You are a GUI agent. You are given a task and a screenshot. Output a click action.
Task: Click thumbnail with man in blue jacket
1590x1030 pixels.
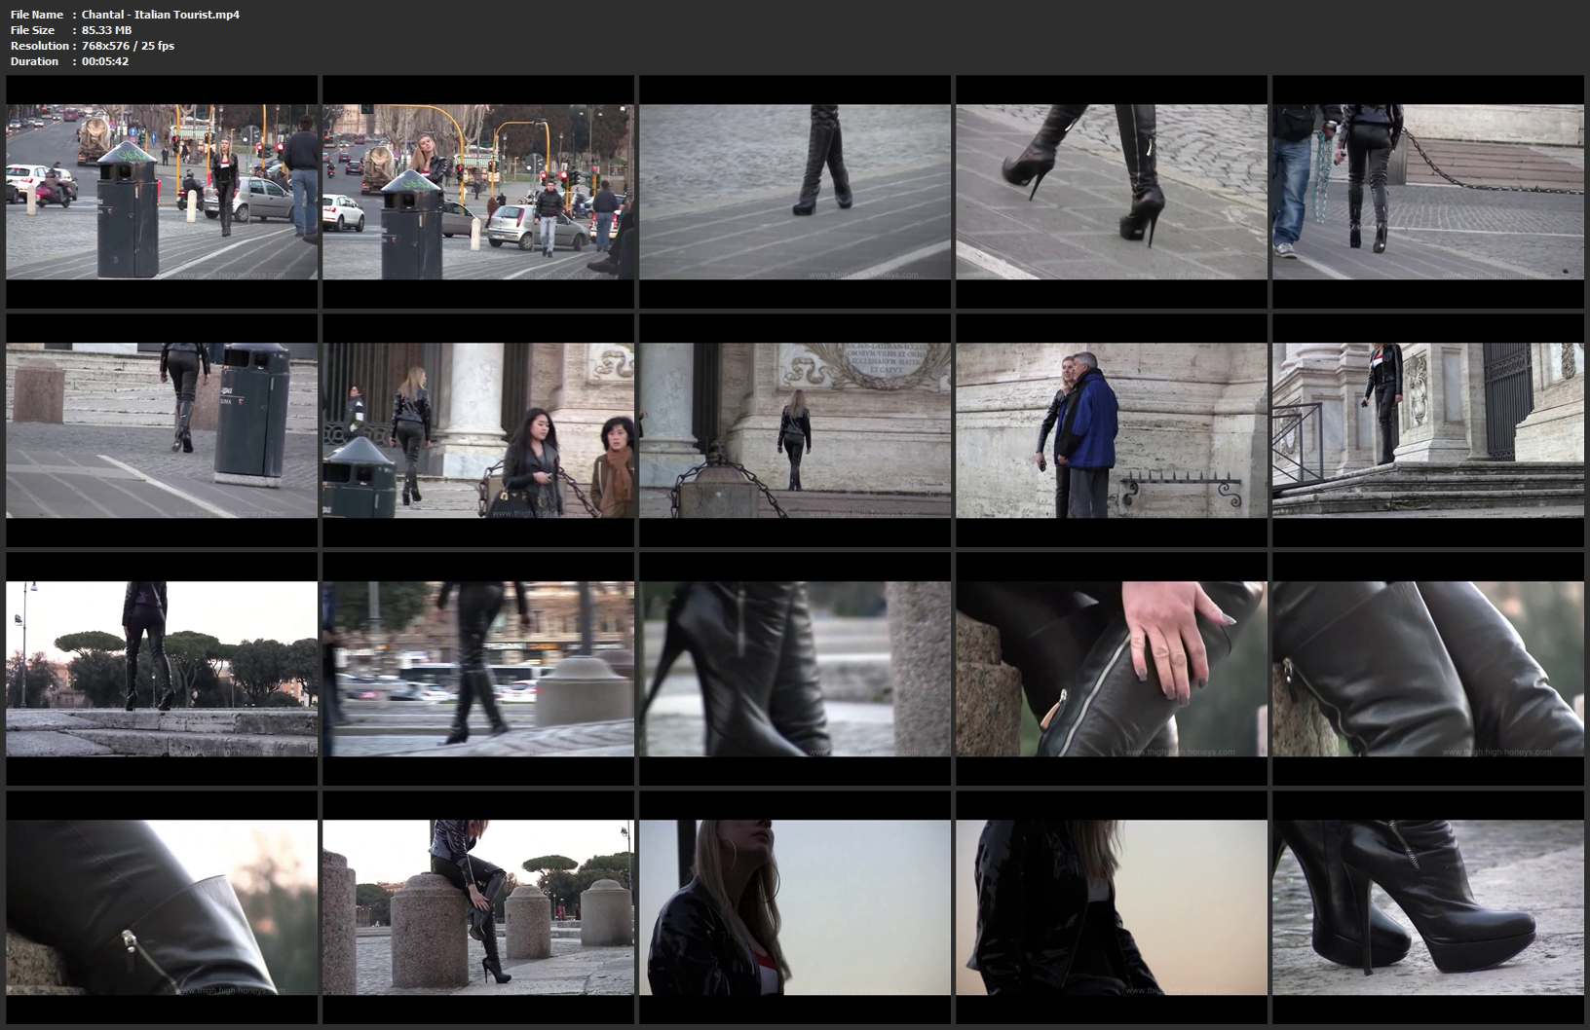pos(1112,429)
